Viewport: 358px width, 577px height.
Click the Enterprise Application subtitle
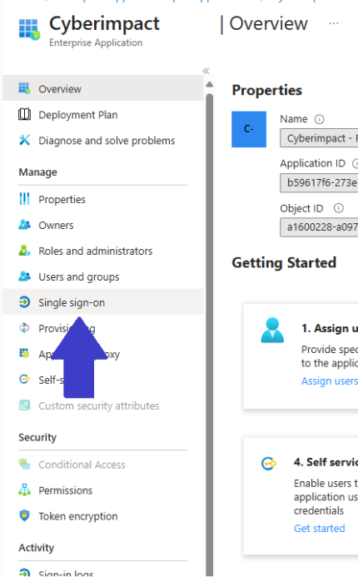(x=96, y=42)
